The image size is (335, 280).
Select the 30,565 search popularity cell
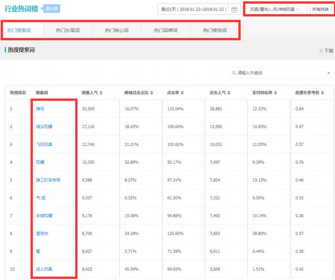(x=88, y=109)
